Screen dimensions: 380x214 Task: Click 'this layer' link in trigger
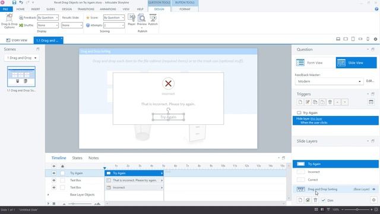click(316, 119)
